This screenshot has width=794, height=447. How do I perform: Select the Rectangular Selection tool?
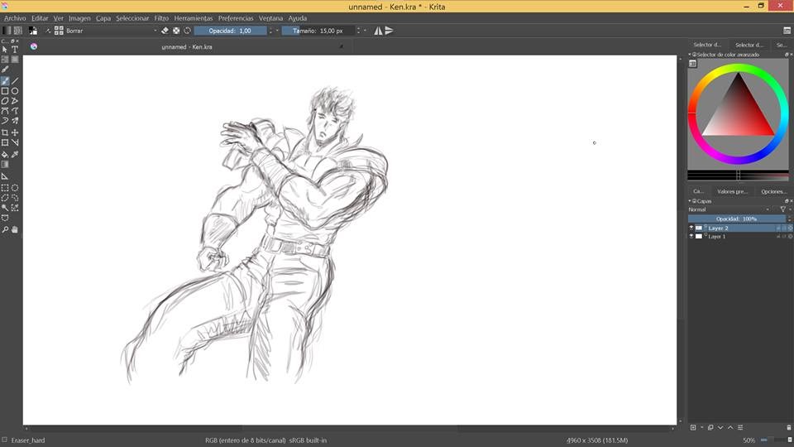click(x=5, y=188)
